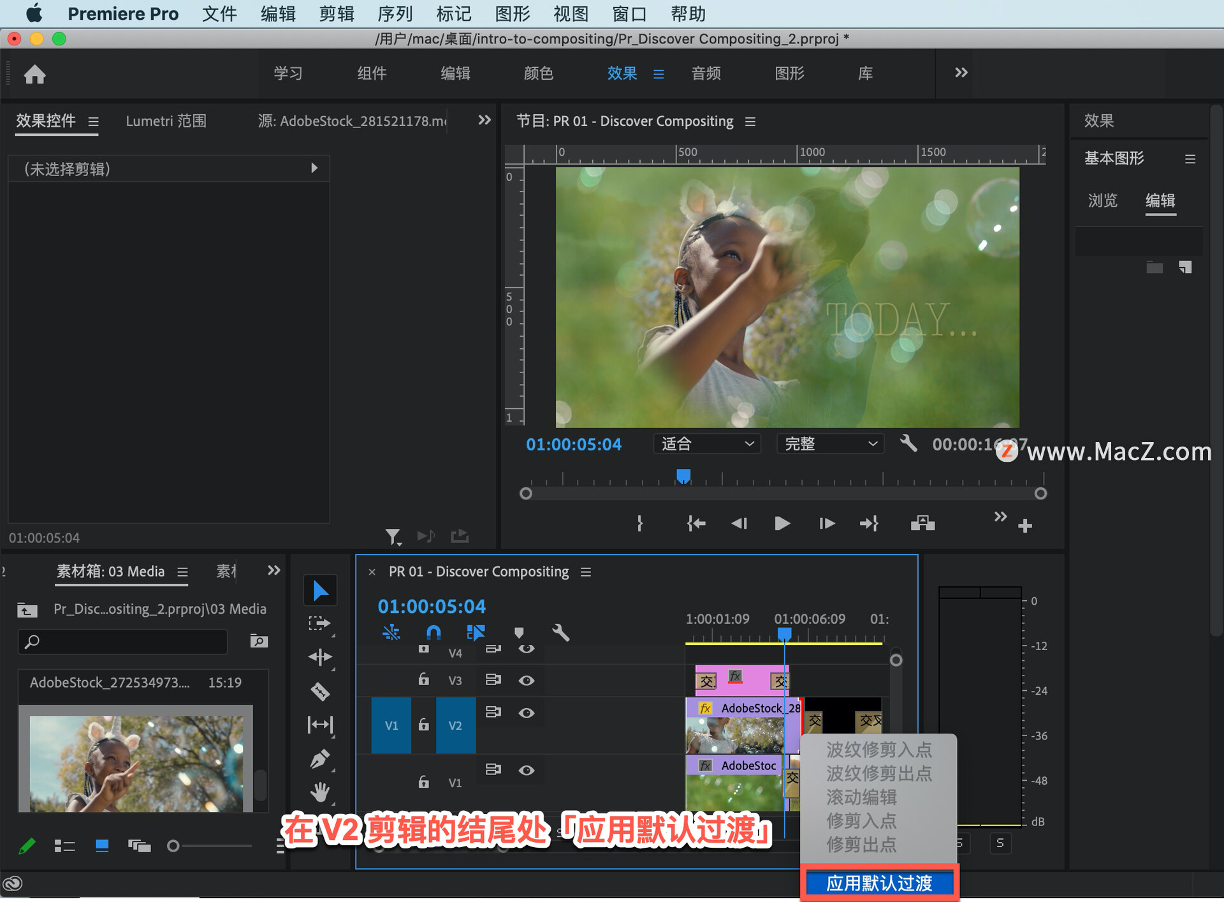The height and width of the screenshot is (902, 1224).
Task: Toggle the timeline Snap magnet icon
Action: (x=433, y=632)
